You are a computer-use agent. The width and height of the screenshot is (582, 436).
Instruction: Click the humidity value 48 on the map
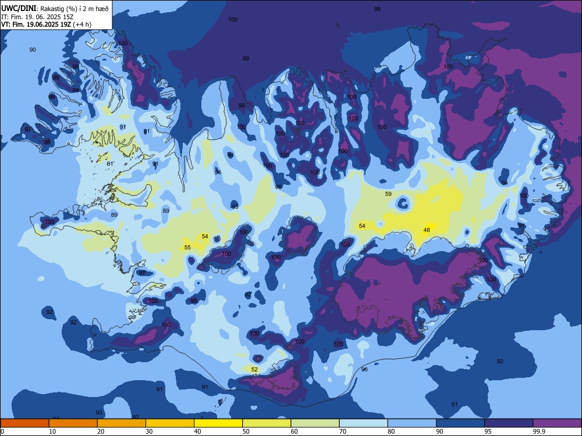click(427, 230)
